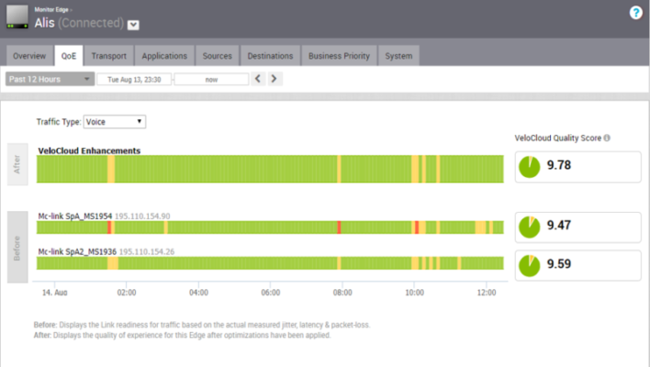Click the 9.47 quality score pie icon
This screenshot has height=367, width=650.
(530, 226)
